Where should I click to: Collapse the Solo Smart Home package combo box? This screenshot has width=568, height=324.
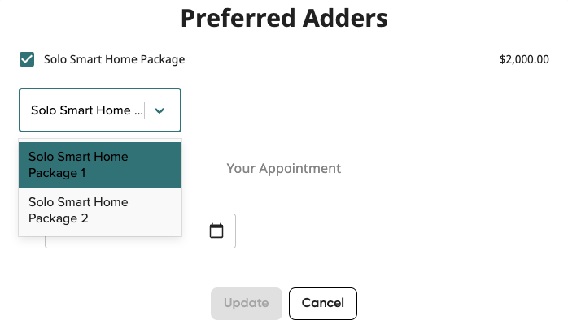click(x=100, y=110)
